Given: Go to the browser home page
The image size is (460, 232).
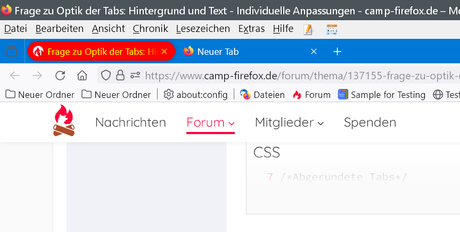Looking at the screenshot, I should point(82,76).
